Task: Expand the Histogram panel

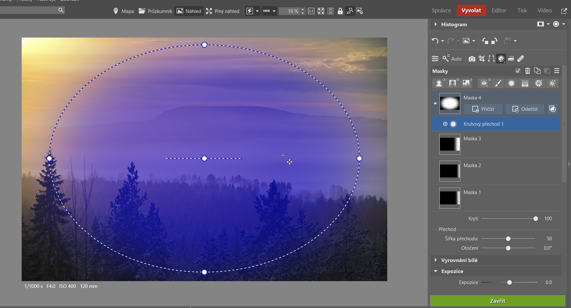Action: 436,24
